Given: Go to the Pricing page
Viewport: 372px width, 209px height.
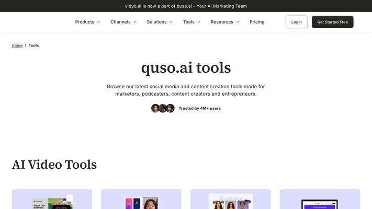Looking at the screenshot, I should click(257, 22).
